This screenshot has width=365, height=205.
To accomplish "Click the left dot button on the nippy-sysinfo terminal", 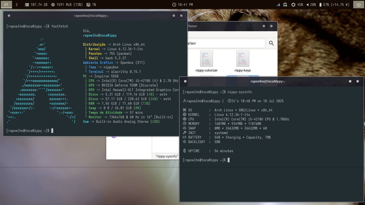I will (185, 81).
